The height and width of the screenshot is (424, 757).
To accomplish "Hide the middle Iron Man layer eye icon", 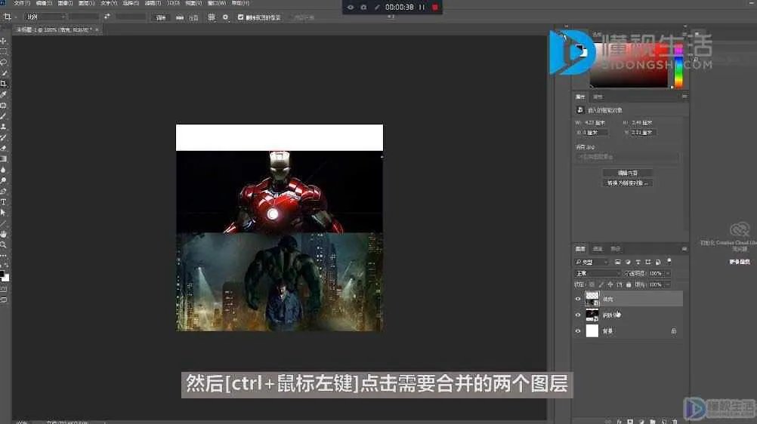I will [x=578, y=315].
